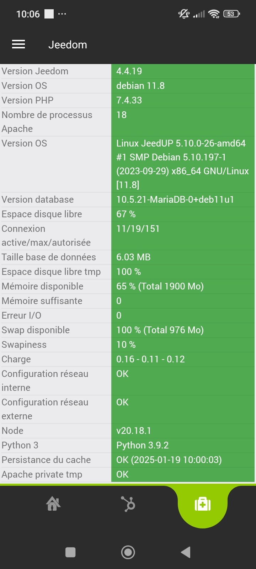Select the Espace disque libre 67 % cell

[x=183, y=214]
